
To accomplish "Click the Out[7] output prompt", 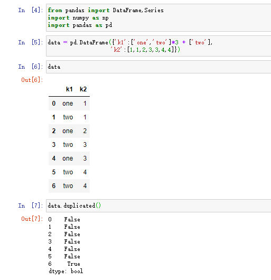I will pyautogui.click(x=32, y=219).
